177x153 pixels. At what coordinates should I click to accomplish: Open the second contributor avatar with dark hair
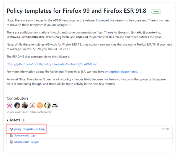(17, 105)
